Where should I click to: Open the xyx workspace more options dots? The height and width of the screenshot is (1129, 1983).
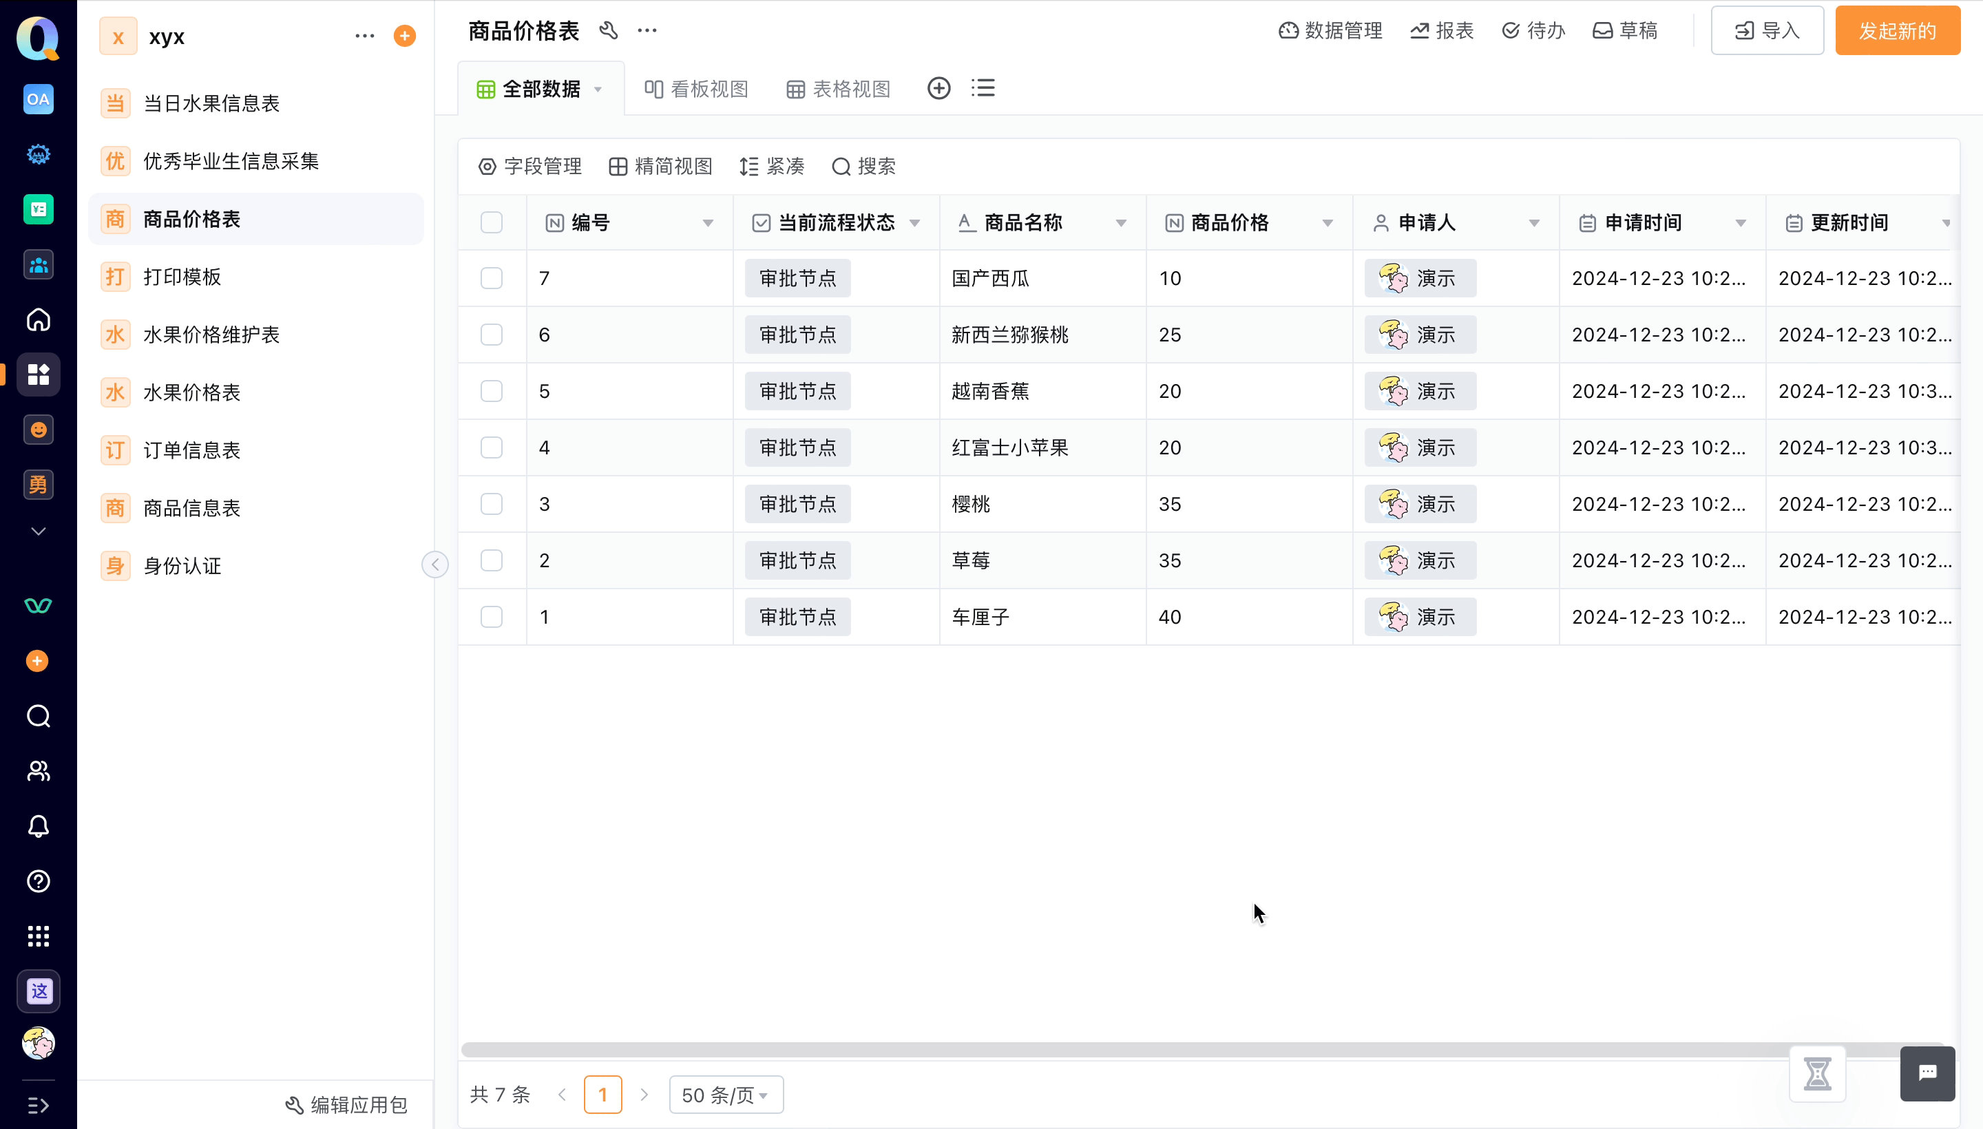(x=364, y=36)
